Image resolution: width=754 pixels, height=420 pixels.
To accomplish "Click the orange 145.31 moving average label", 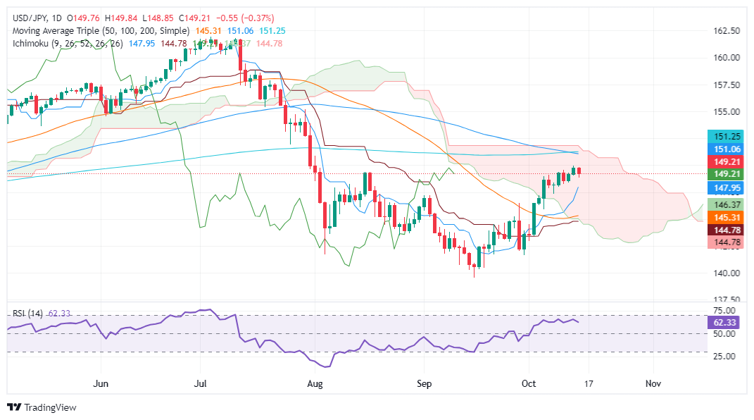I will (726, 218).
